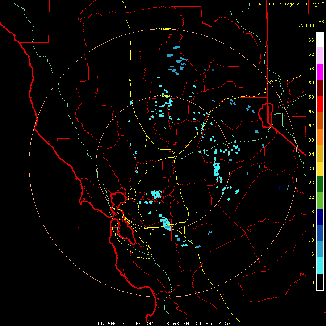Screen dimensions: 326x326
Task: Click the dark green legend swatch
Action: [320, 184]
